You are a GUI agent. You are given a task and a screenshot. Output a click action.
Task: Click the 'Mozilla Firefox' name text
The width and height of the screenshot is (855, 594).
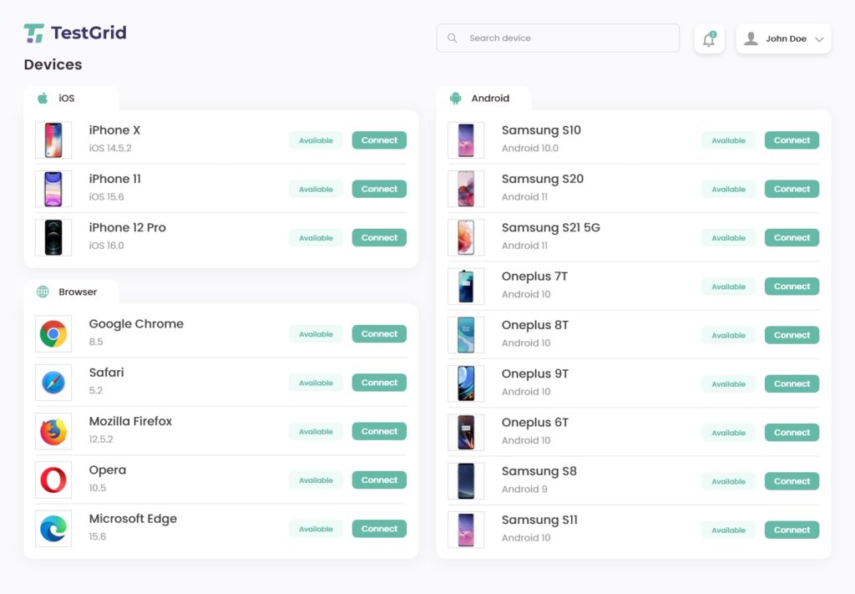pyautogui.click(x=130, y=421)
